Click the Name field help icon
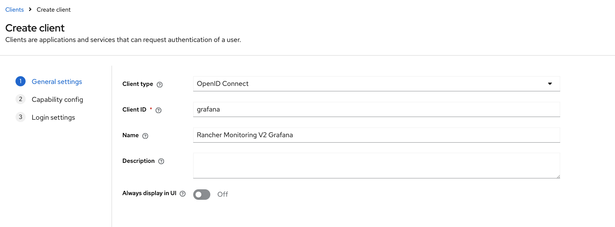This screenshot has width=615, height=227. tap(145, 136)
